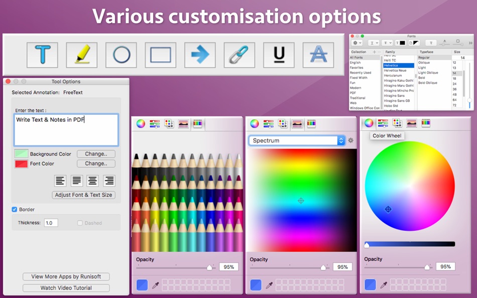Toggle the Border checkbox
This screenshot has height=298, width=477.
point(14,209)
